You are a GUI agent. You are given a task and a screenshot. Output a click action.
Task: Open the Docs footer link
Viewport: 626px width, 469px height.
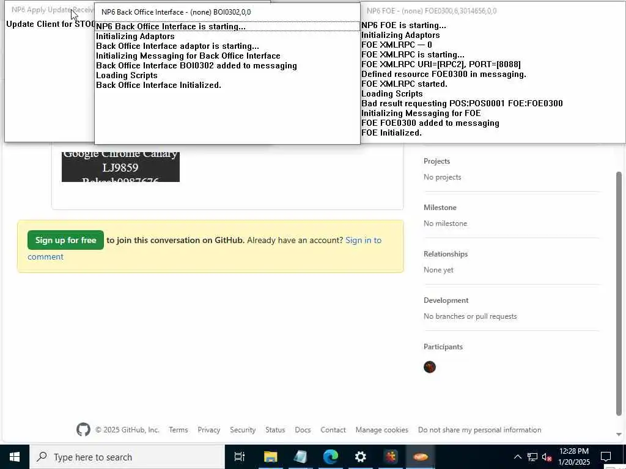[x=303, y=429]
